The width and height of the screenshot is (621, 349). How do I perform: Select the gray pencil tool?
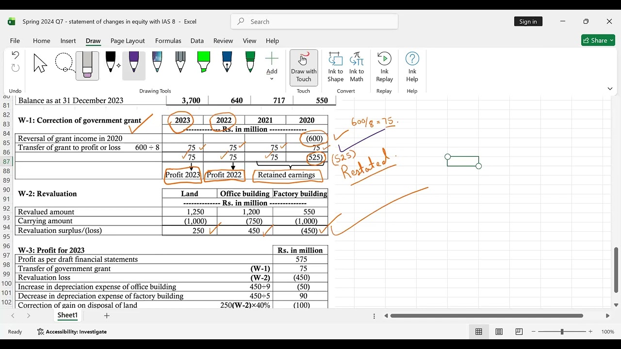coord(180,63)
